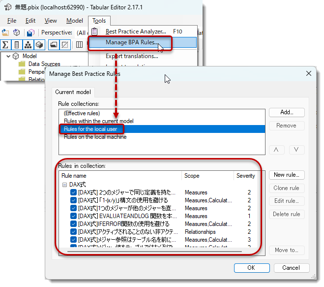Toggle the Show measures sigma icon

[x=5, y=44]
